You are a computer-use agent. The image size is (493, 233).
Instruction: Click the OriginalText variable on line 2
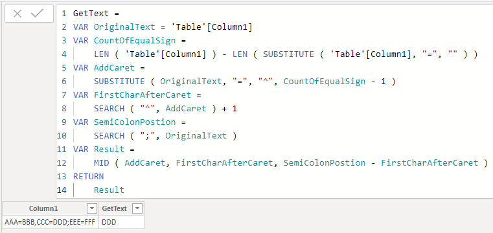(124, 27)
